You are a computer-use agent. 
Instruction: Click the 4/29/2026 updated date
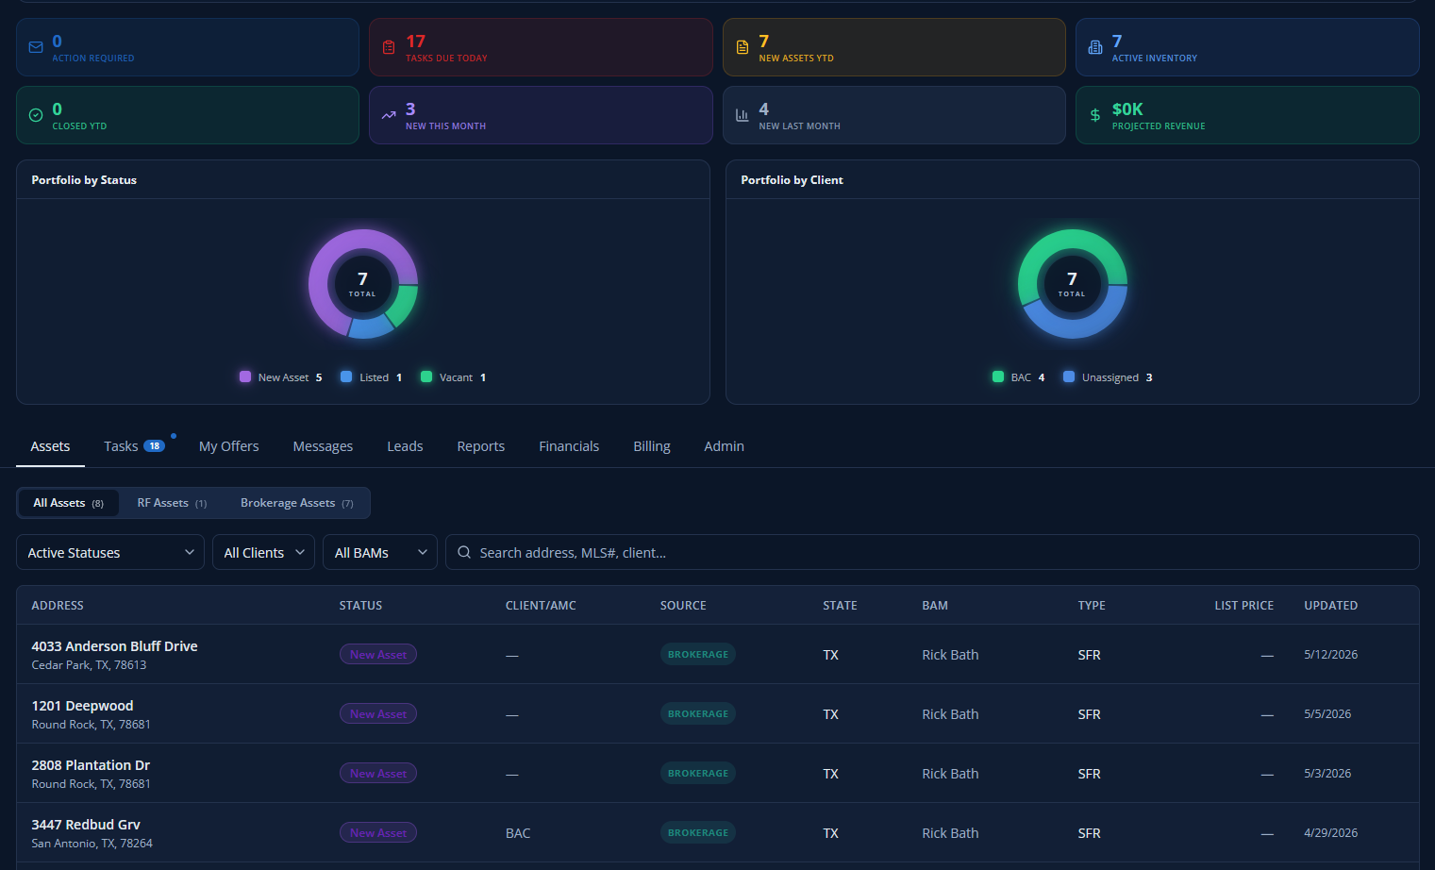pyautogui.click(x=1331, y=833)
